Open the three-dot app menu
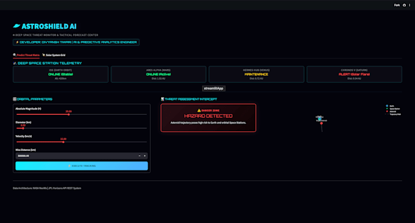 410,5
